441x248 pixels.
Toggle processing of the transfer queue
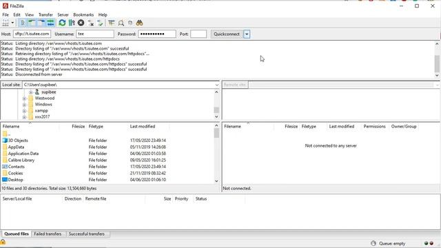point(72,23)
